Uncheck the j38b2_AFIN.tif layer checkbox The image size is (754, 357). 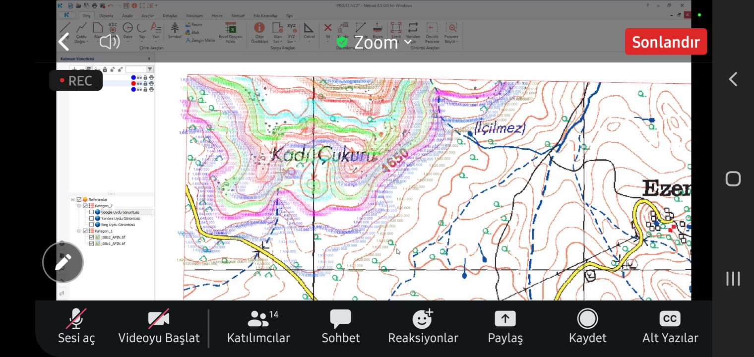pyautogui.click(x=91, y=237)
